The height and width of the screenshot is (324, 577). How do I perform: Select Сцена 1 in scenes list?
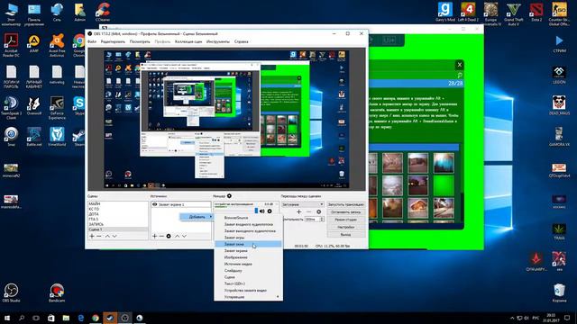[118, 229]
